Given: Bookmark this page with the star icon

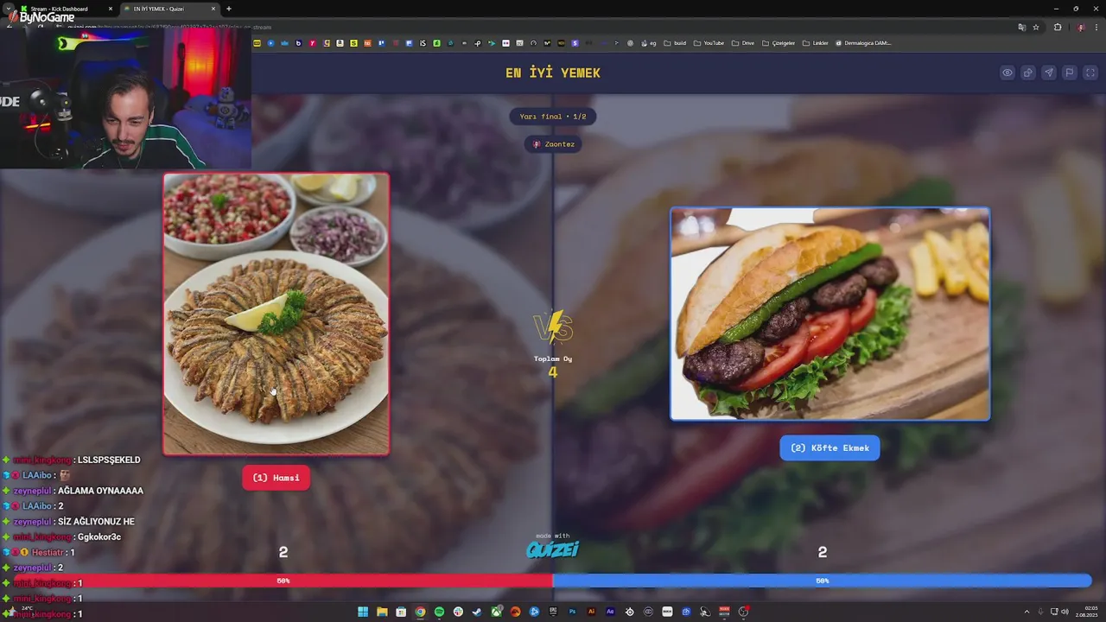Looking at the screenshot, I should coord(1036,27).
